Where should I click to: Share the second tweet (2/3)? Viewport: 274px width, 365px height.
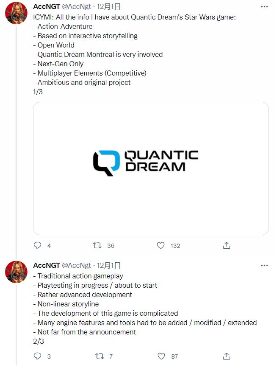(227, 356)
